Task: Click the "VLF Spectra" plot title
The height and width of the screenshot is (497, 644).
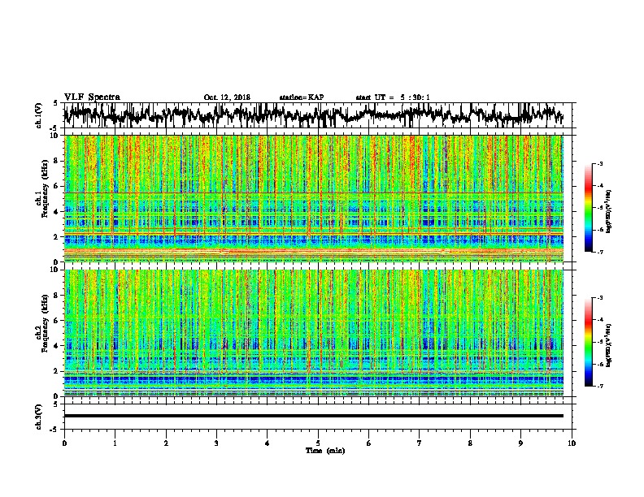Action: pos(92,97)
